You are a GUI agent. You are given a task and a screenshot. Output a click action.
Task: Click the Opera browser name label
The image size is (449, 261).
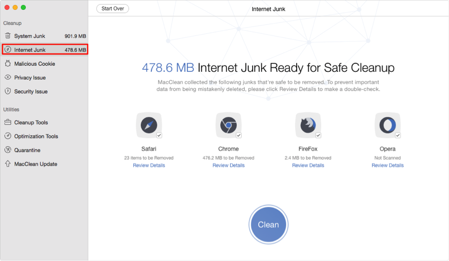coord(388,149)
